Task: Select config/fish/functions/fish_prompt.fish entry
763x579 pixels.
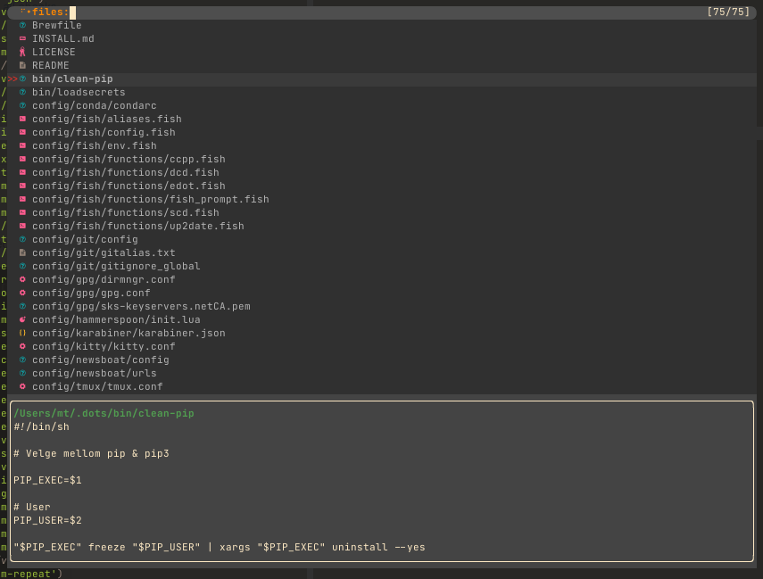Action: (x=150, y=199)
